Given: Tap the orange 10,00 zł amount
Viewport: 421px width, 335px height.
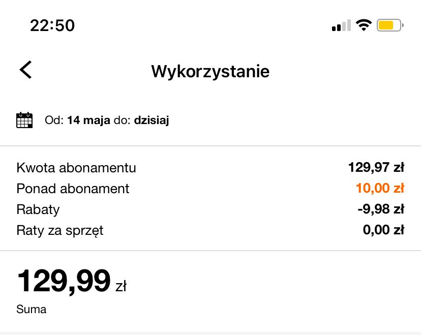Looking at the screenshot, I should tap(380, 189).
